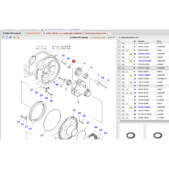
Task: Check the box for BOLT row 9
Action: [119, 72]
